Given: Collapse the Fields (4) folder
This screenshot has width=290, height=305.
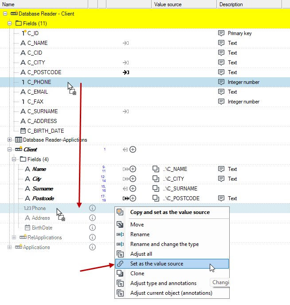Looking at the screenshot, I should point(14,159).
